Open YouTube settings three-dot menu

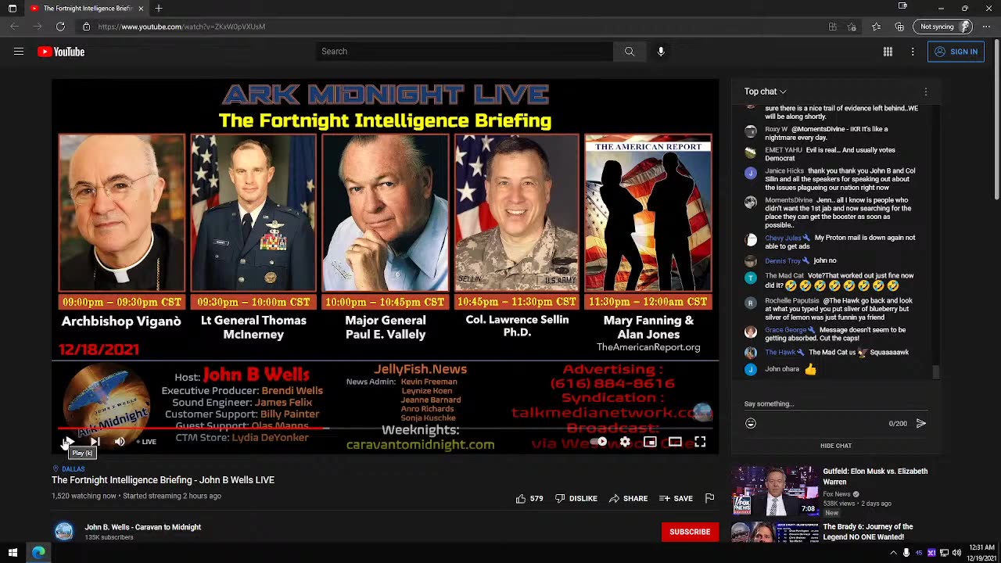point(913,52)
